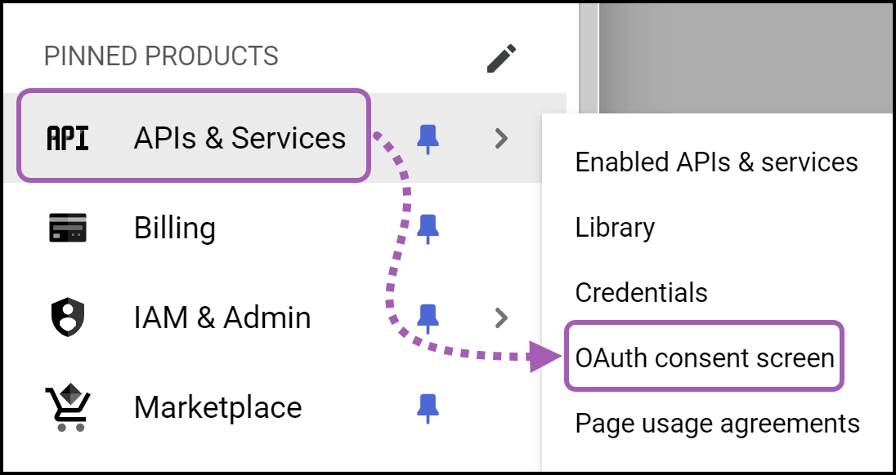Unpin Marketplace using its pushpin
Image resolution: width=896 pixels, height=475 pixels.
click(428, 406)
